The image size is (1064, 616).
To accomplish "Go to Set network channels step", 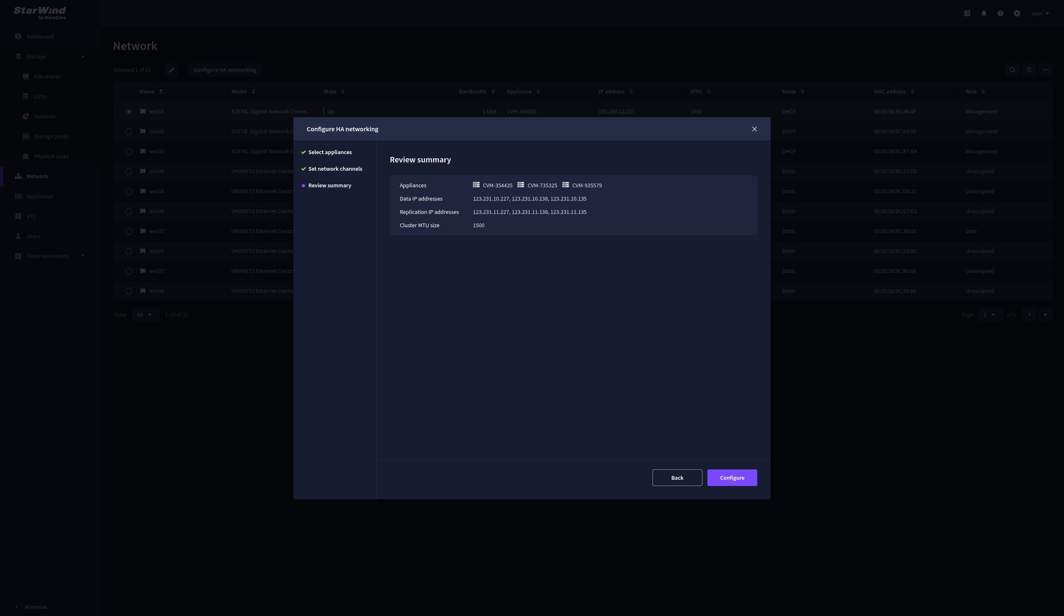I will coord(335,169).
